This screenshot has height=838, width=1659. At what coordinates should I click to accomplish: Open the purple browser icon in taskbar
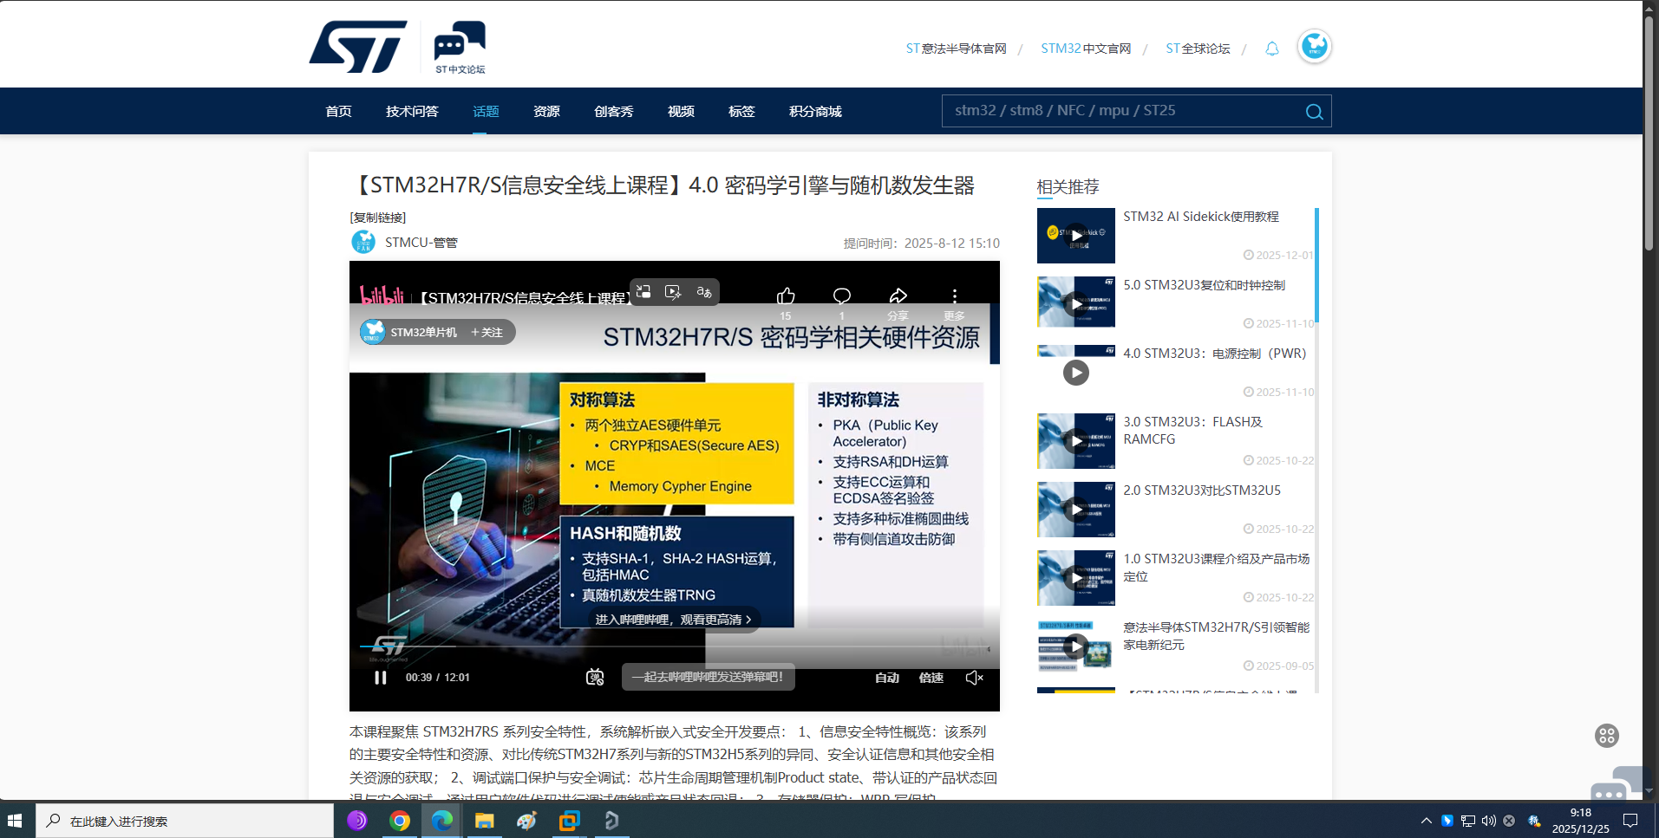coord(356,821)
